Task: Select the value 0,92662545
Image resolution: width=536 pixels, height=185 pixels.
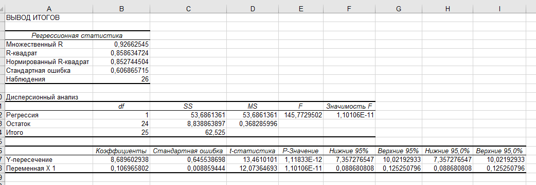Action: click(x=121, y=44)
